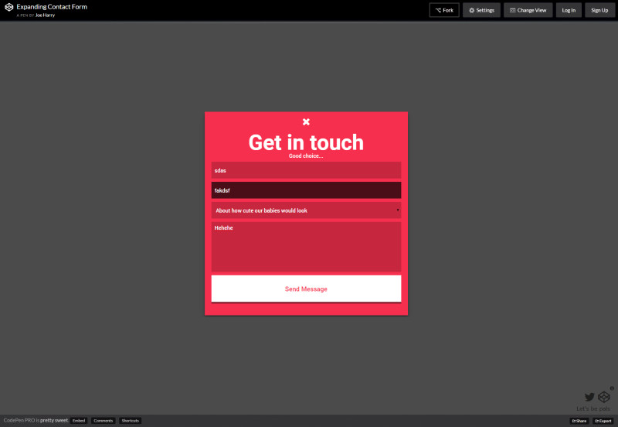Click the Twitter bird icon
Viewport: 618px width, 427px height.
click(589, 397)
